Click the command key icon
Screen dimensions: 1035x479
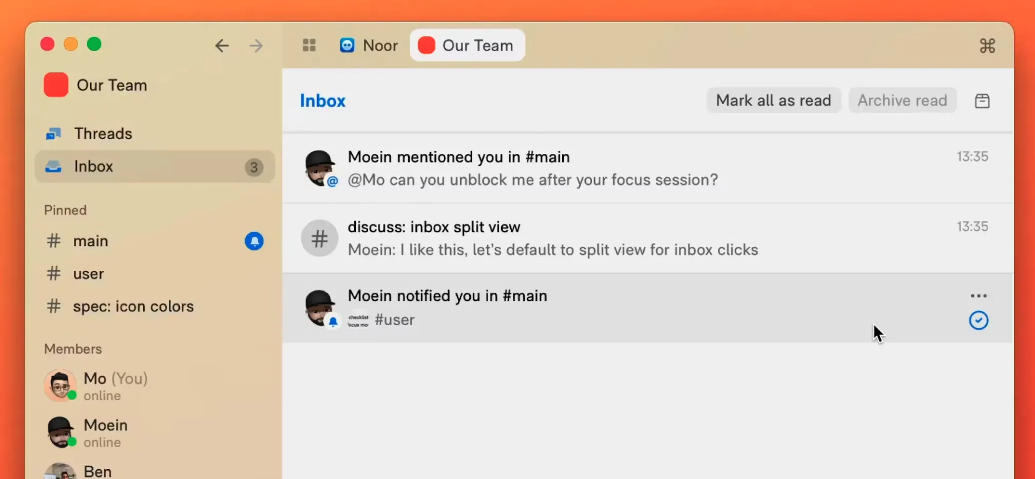click(987, 46)
